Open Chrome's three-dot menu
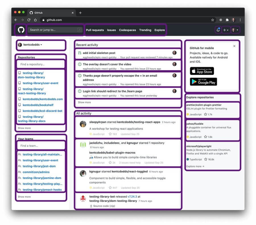This screenshot has width=256, height=225. [240, 20]
